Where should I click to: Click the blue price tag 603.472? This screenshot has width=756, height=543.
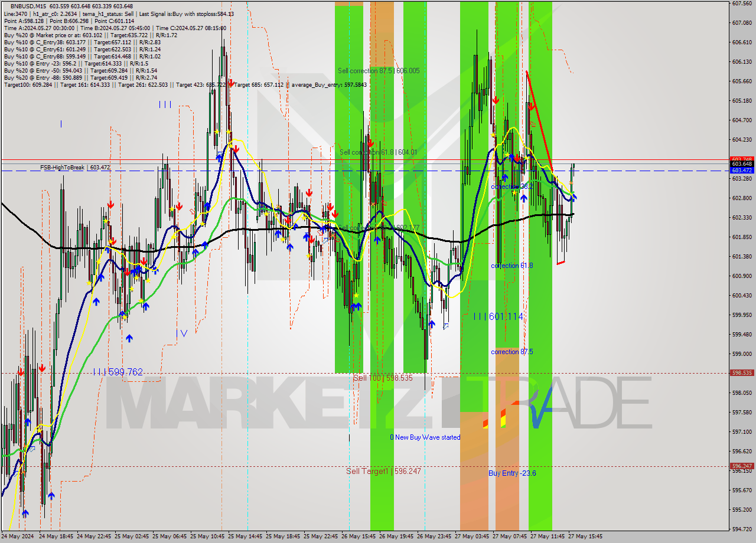pyautogui.click(x=742, y=170)
